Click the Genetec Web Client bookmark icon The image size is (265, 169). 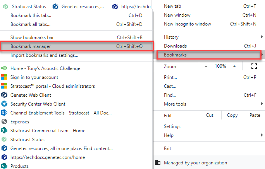4,95
